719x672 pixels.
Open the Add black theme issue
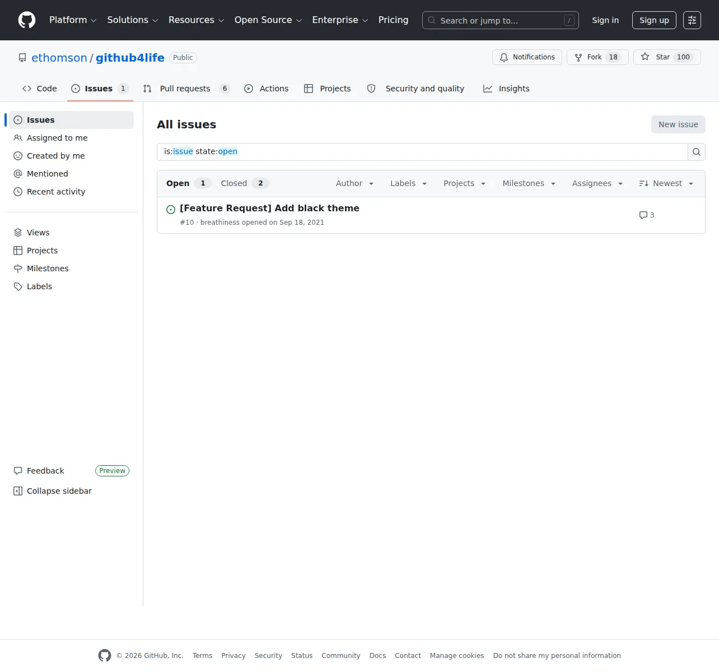(x=269, y=208)
